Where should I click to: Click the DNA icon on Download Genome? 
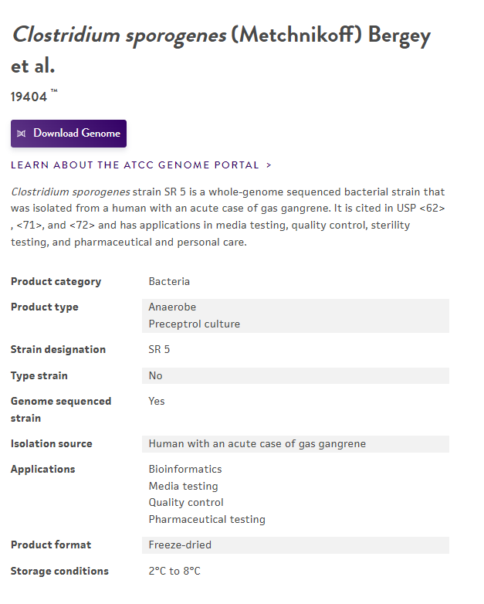[21, 134]
